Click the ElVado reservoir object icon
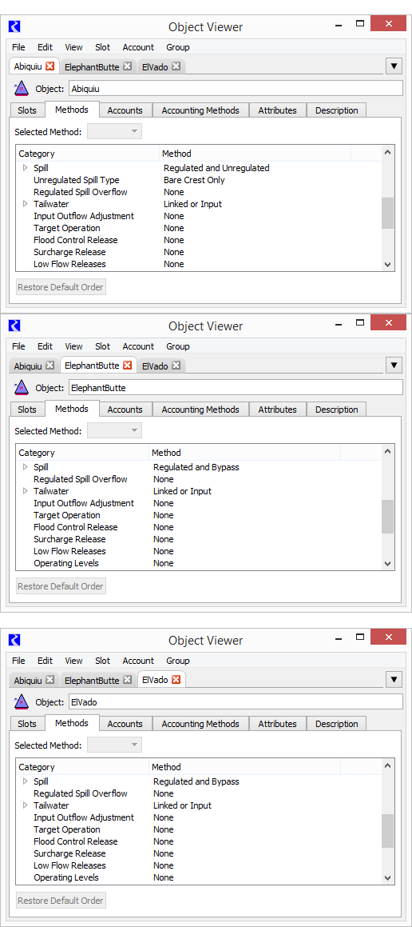 pyautogui.click(x=21, y=702)
